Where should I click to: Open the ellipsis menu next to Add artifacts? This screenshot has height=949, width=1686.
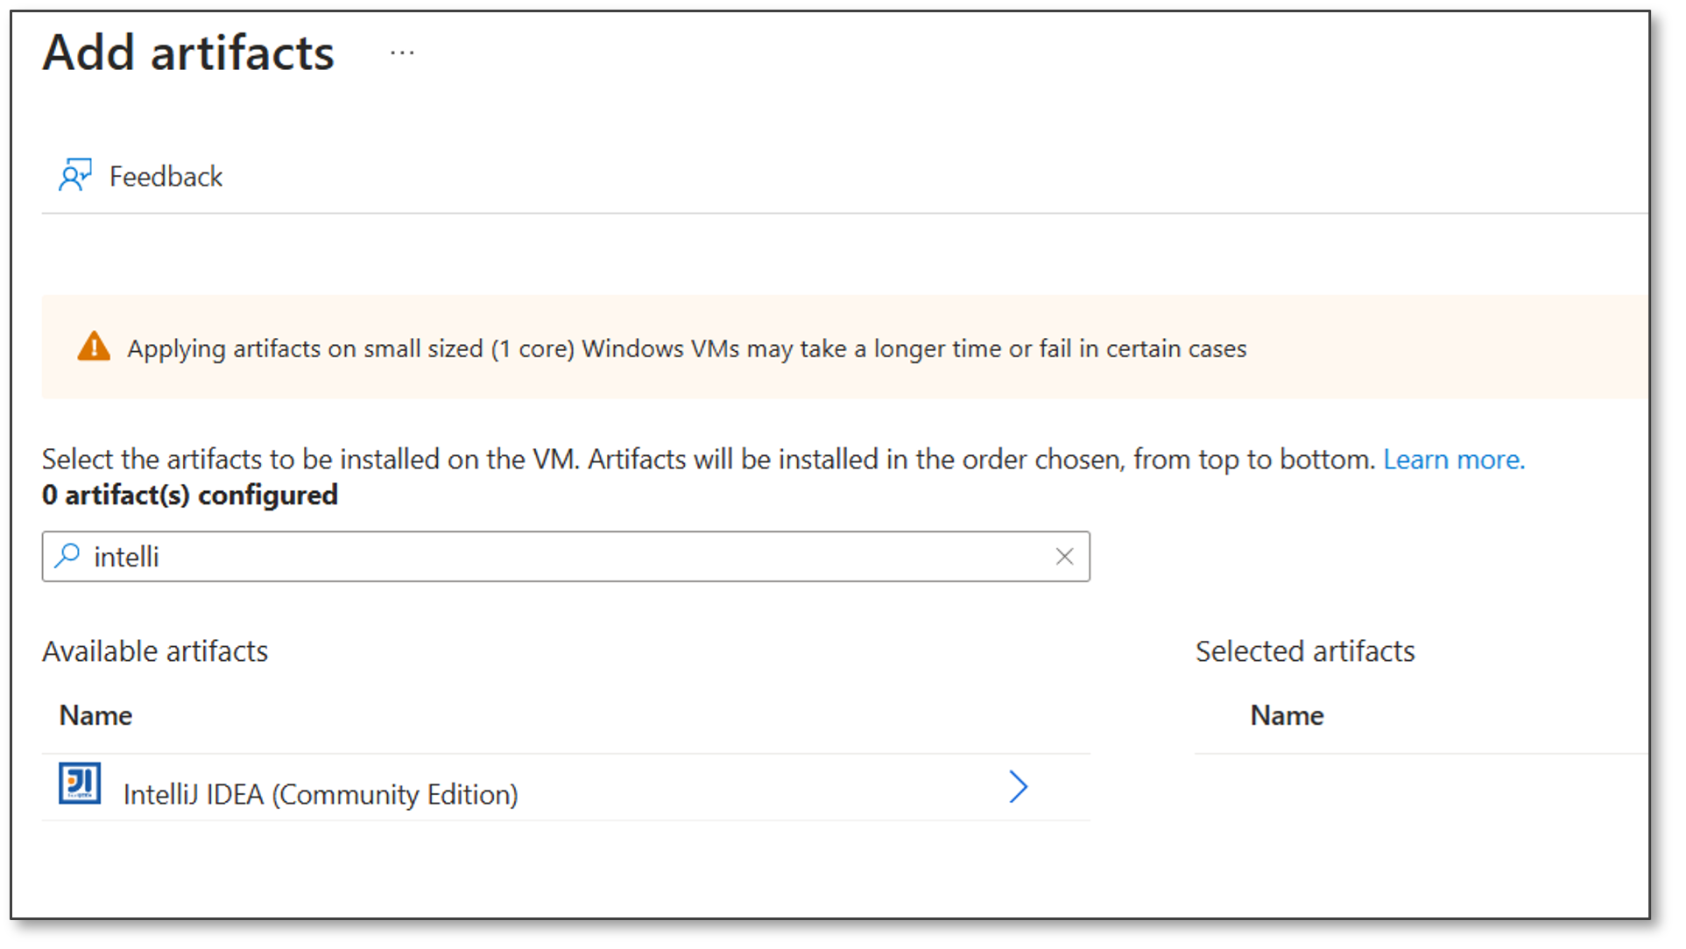[402, 53]
